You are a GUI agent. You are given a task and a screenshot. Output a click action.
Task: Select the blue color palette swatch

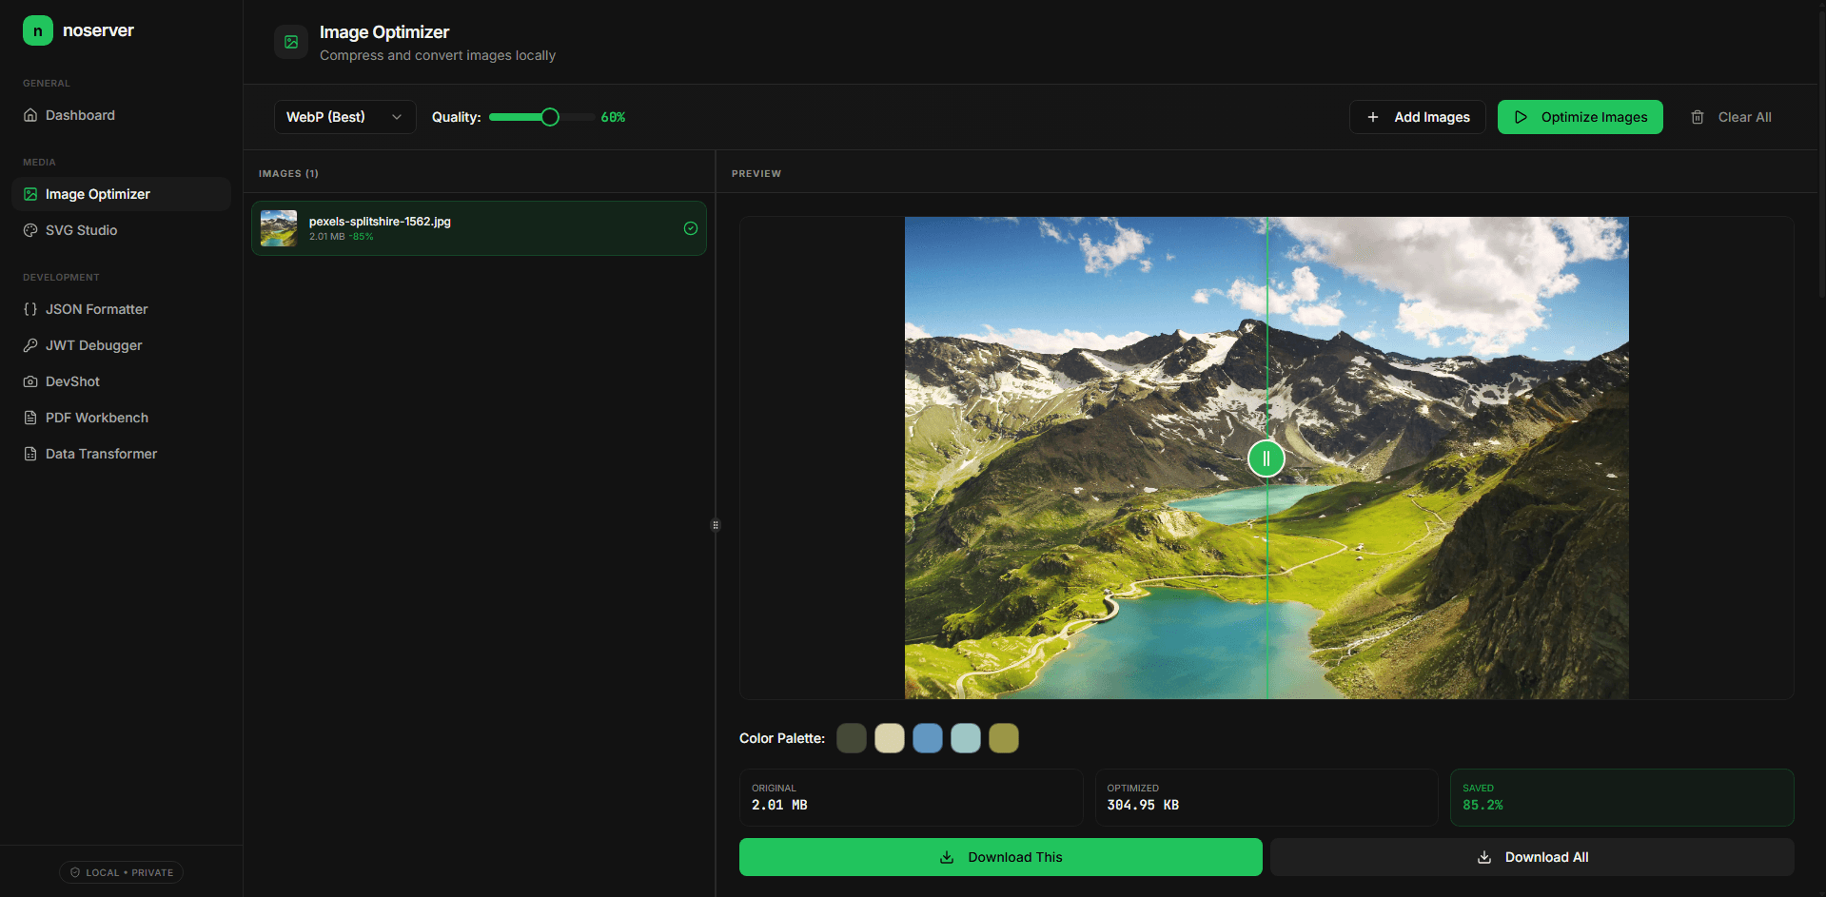tap(927, 737)
